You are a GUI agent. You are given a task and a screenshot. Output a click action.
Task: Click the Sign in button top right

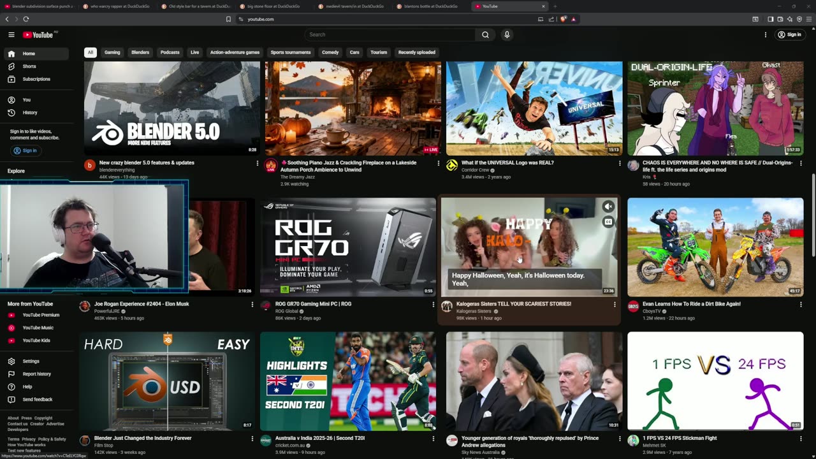[789, 34]
